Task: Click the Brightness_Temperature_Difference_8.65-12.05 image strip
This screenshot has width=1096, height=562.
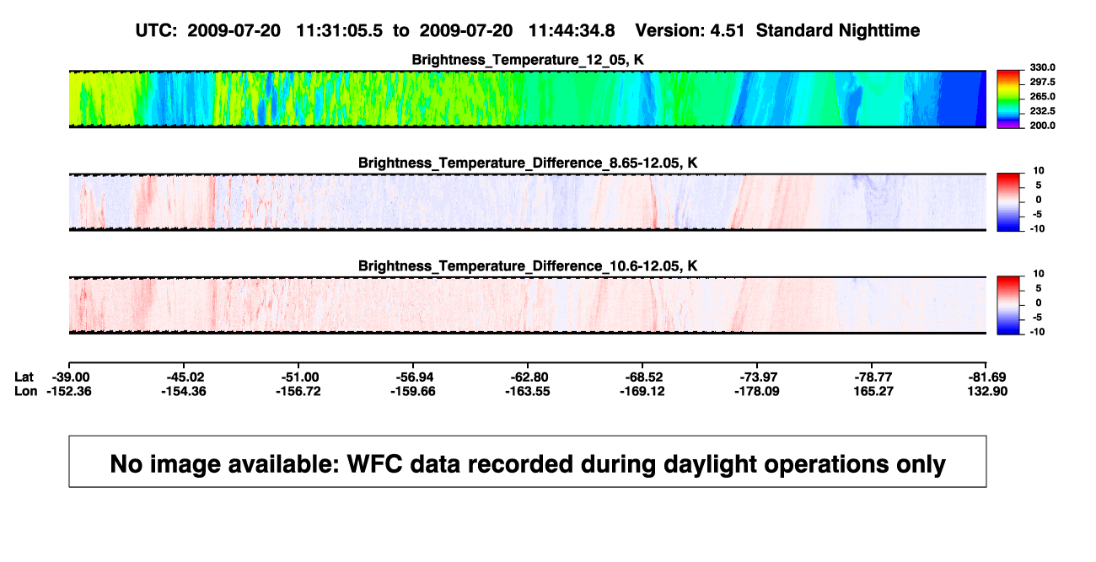Action: [527, 202]
